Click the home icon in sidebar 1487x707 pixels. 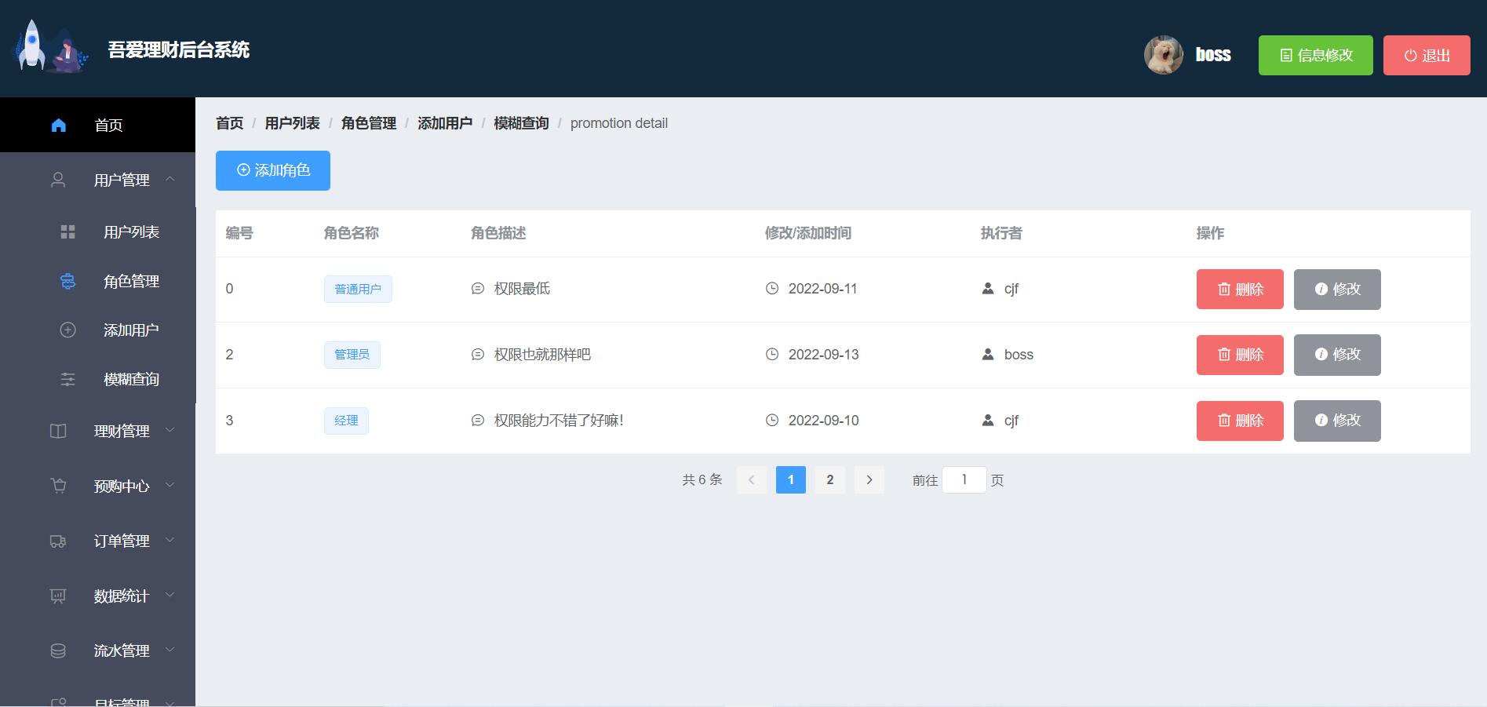coord(59,125)
